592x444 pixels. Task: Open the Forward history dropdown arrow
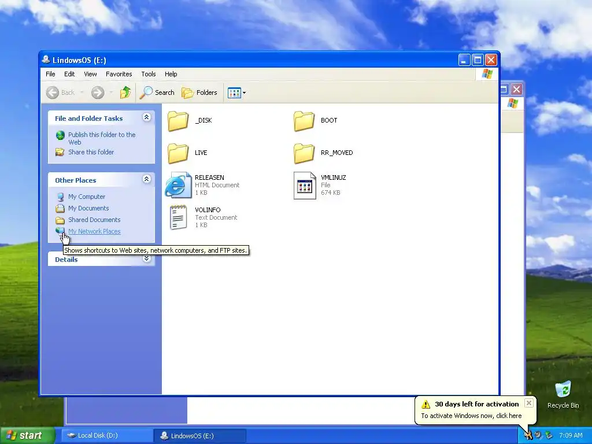[111, 92]
